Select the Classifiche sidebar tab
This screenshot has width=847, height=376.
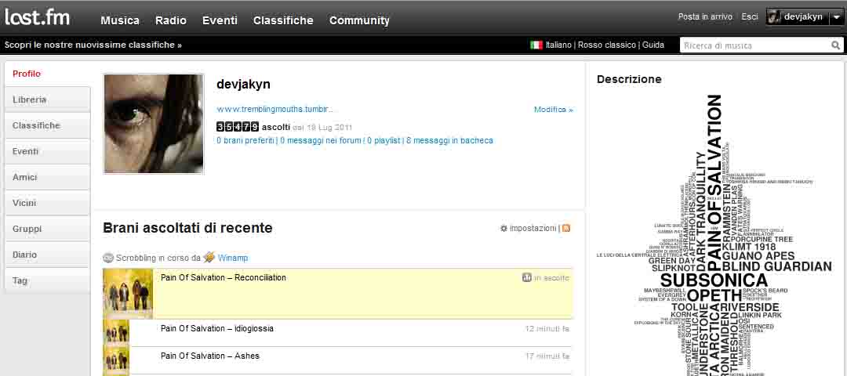(48, 125)
